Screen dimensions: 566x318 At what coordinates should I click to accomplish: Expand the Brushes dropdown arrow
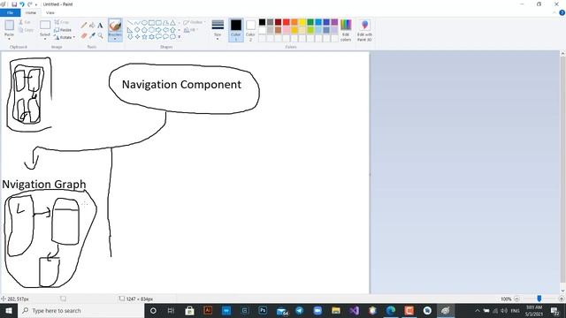tap(115, 39)
